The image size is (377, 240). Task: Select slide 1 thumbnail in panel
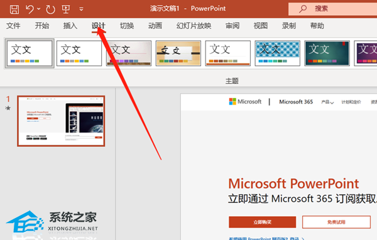[x=61, y=121]
